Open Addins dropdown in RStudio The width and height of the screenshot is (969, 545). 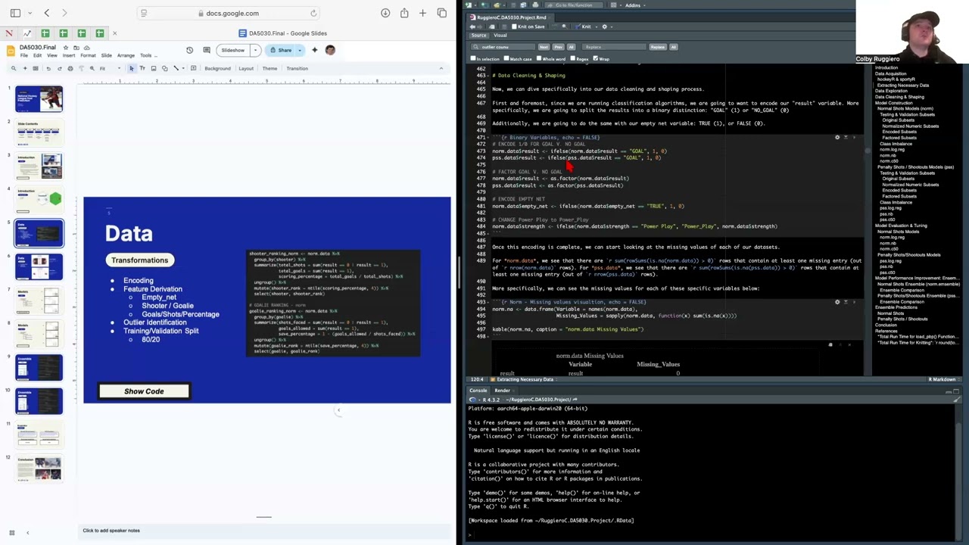click(634, 5)
